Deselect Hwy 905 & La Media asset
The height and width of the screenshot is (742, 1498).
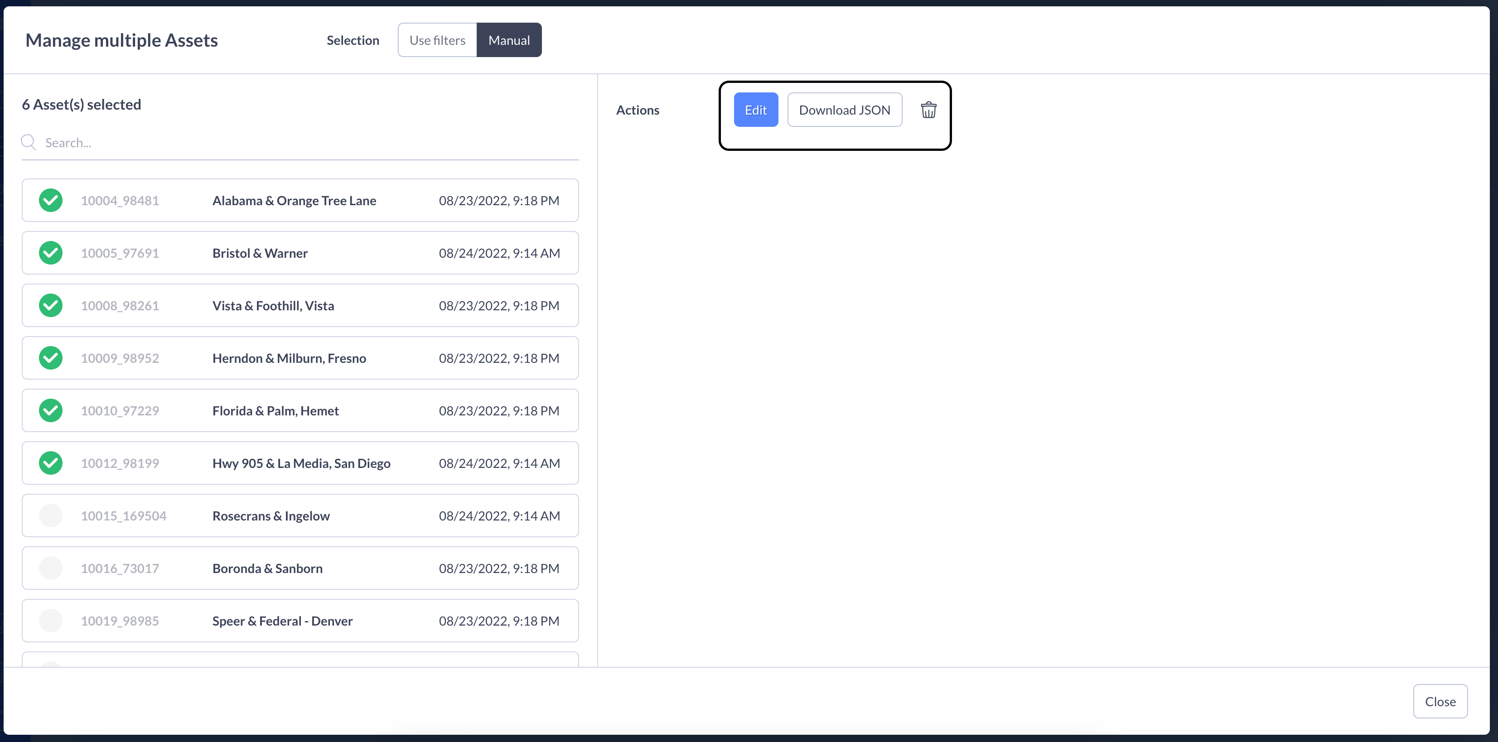click(x=51, y=463)
